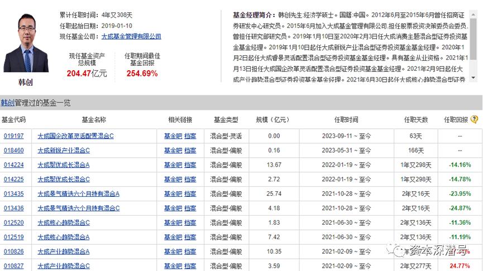Click the 任职回报 column header
The width and height of the screenshot is (483, 271).
pos(456,120)
